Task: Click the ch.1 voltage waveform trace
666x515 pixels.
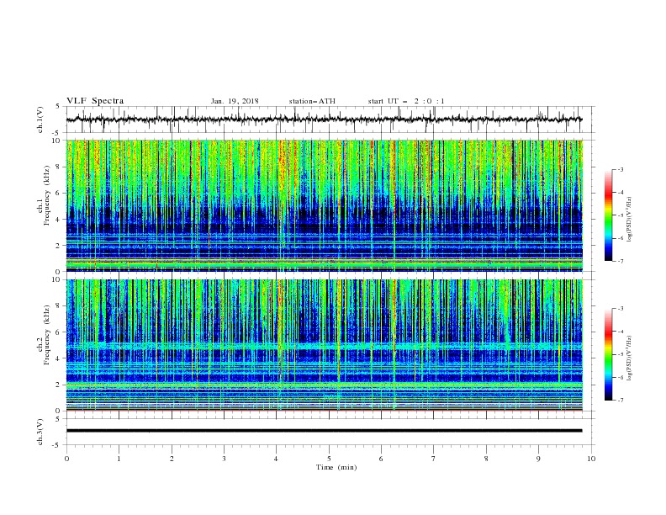Action: point(325,119)
